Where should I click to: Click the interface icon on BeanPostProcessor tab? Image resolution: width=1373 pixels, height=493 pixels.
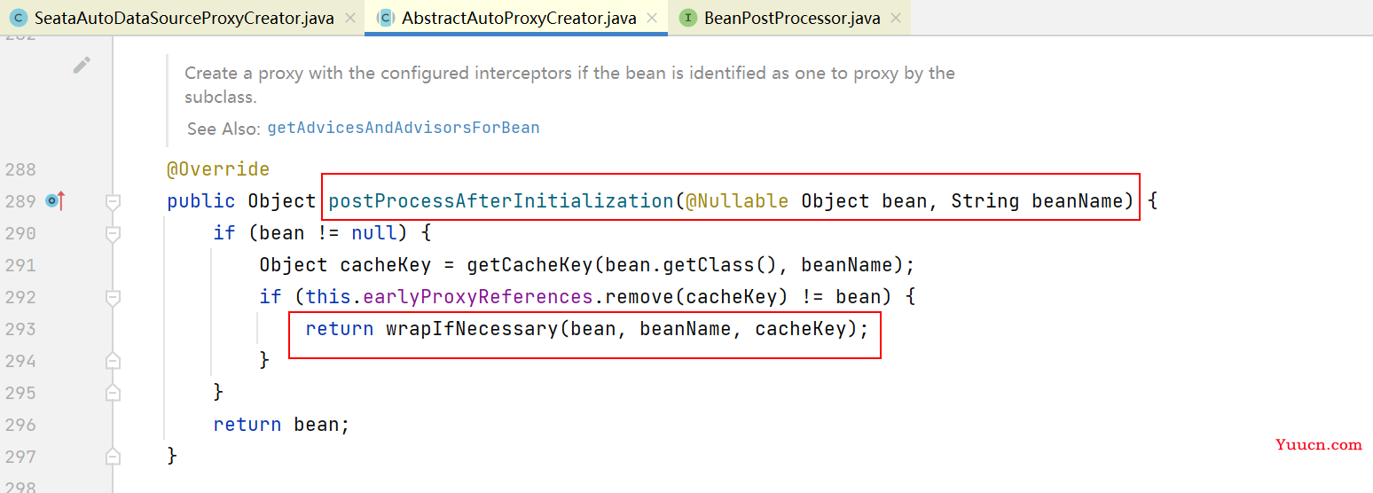(688, 18)
